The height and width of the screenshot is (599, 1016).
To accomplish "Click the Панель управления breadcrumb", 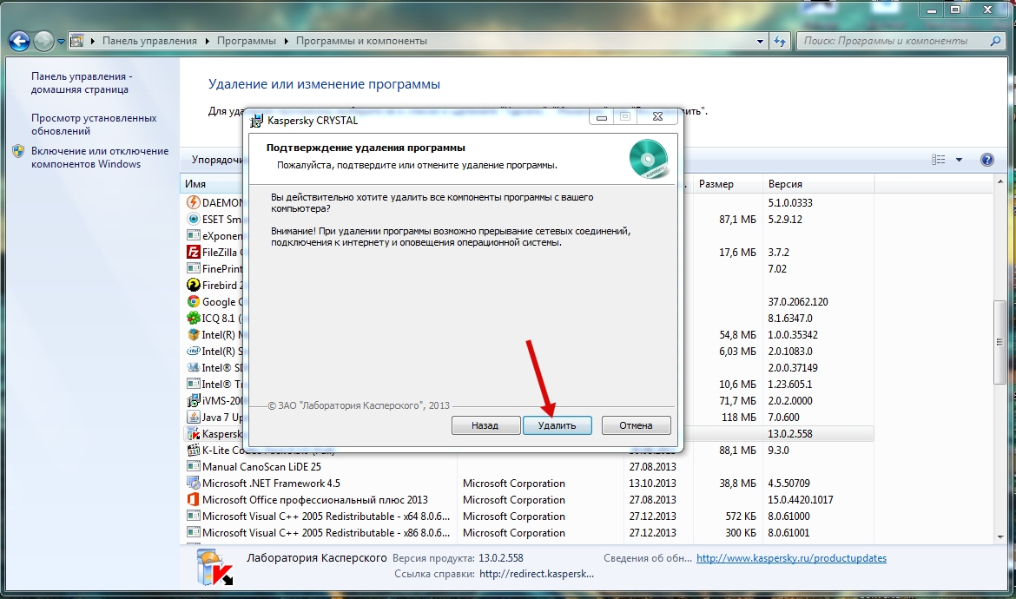I will 149,41.
